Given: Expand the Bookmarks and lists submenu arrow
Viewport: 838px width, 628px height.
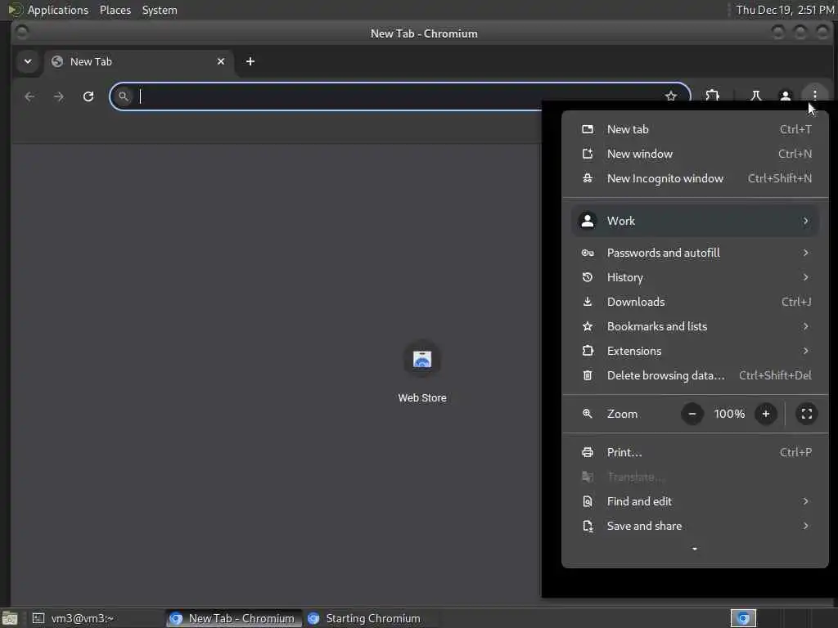Looking at the screenshot, I should (805, 326).
